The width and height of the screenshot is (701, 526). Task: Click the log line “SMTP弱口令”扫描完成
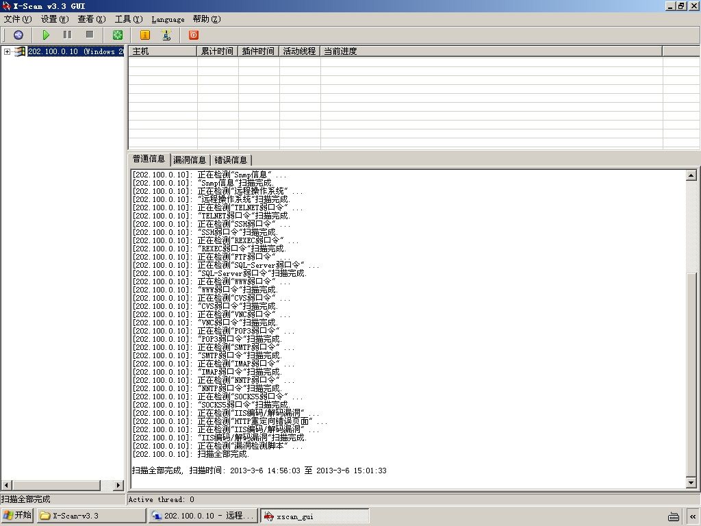207,355
